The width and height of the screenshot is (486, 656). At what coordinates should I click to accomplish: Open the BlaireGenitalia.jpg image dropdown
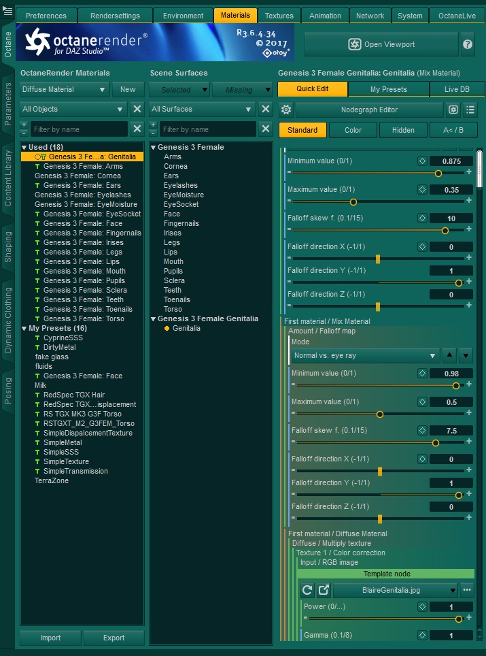[396, 590]
